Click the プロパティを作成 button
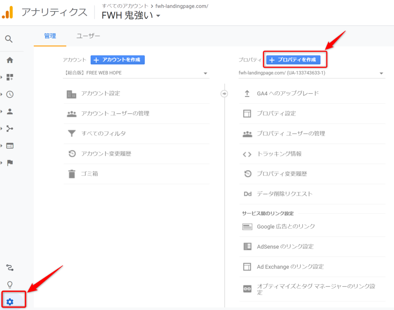 click(293, 60)
